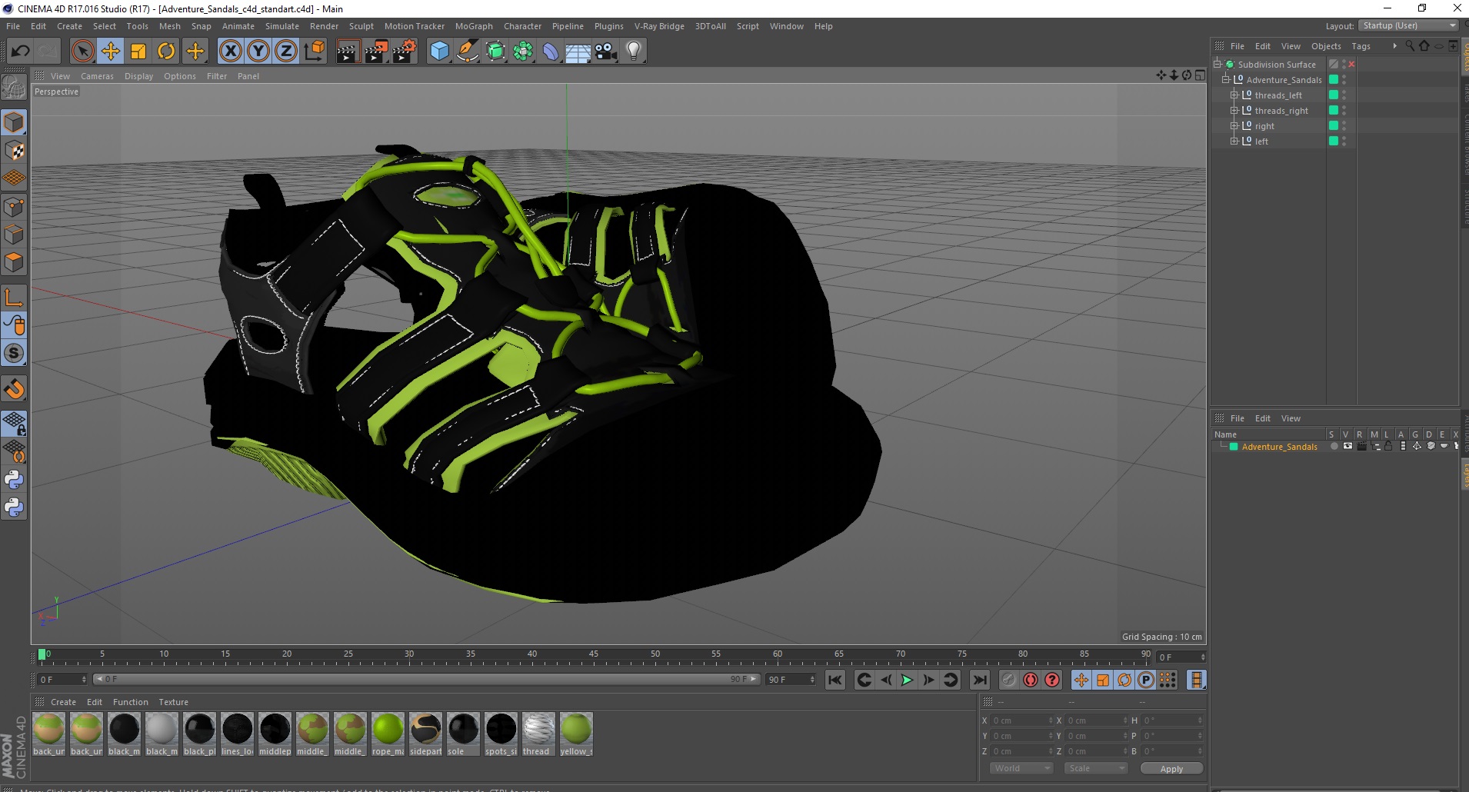Open the Spline pen tool
The image size is (1469, 792).
pos(468,52)
